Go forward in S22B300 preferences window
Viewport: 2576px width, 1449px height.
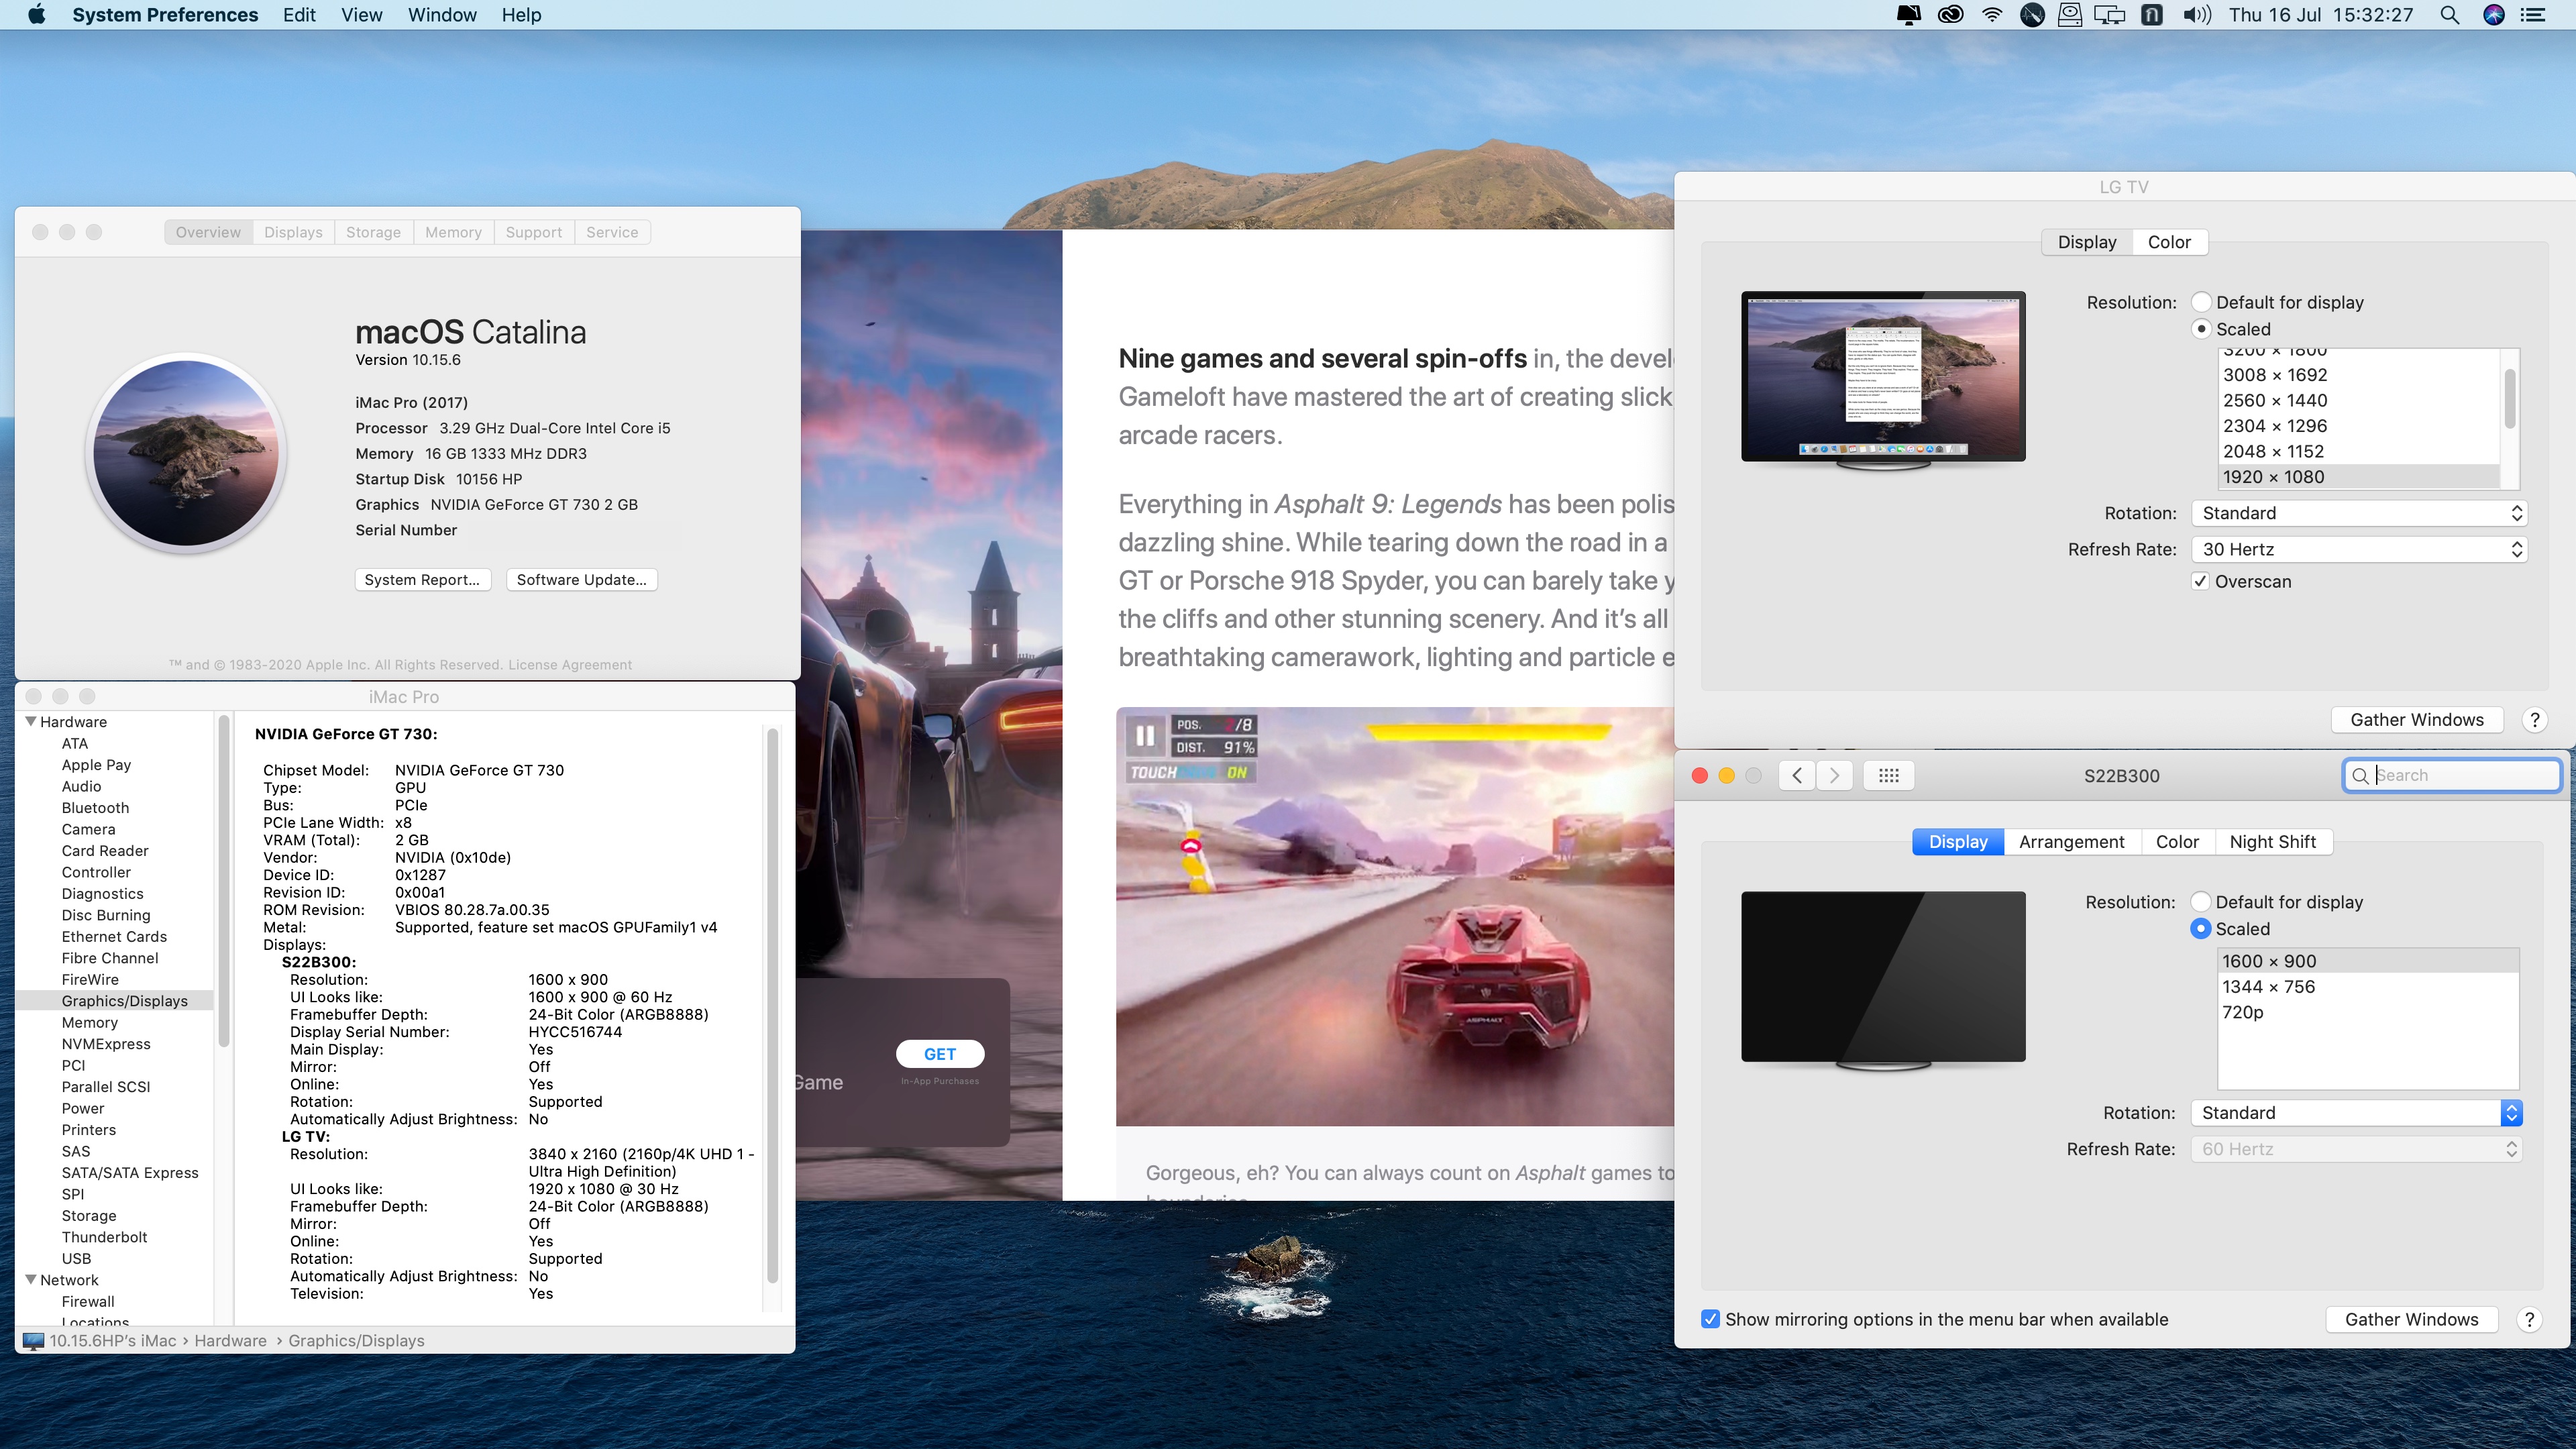[x=1834, y=775]
